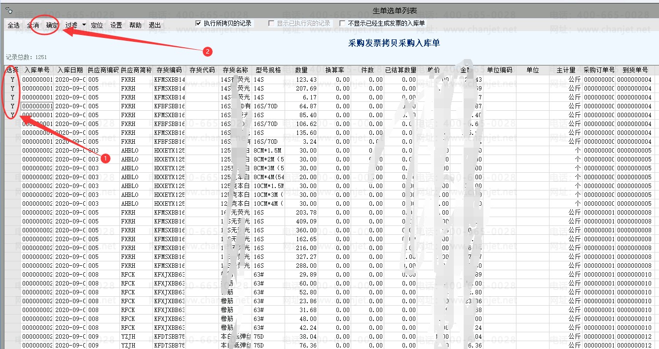Image resolution: width=659 pixels, height=349 pixels.
Task: Expand the dropdown arrow beside 过滤
Action: (x=84, y=25)
